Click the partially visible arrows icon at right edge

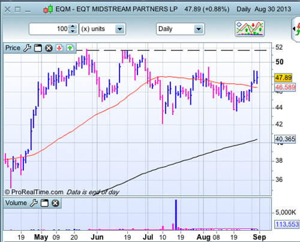(296, 29)
